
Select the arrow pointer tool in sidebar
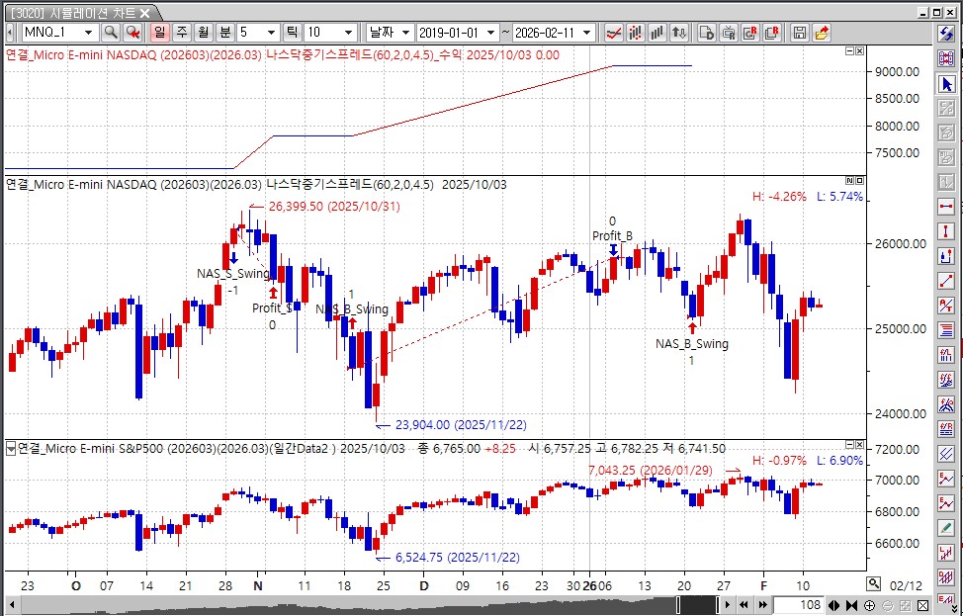[x=946, y=85]
